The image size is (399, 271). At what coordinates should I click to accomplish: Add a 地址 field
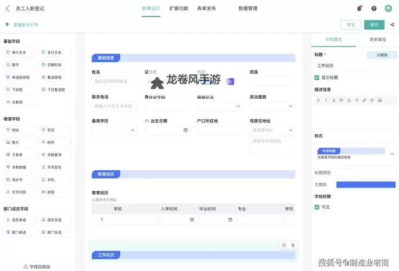point(19,130)
